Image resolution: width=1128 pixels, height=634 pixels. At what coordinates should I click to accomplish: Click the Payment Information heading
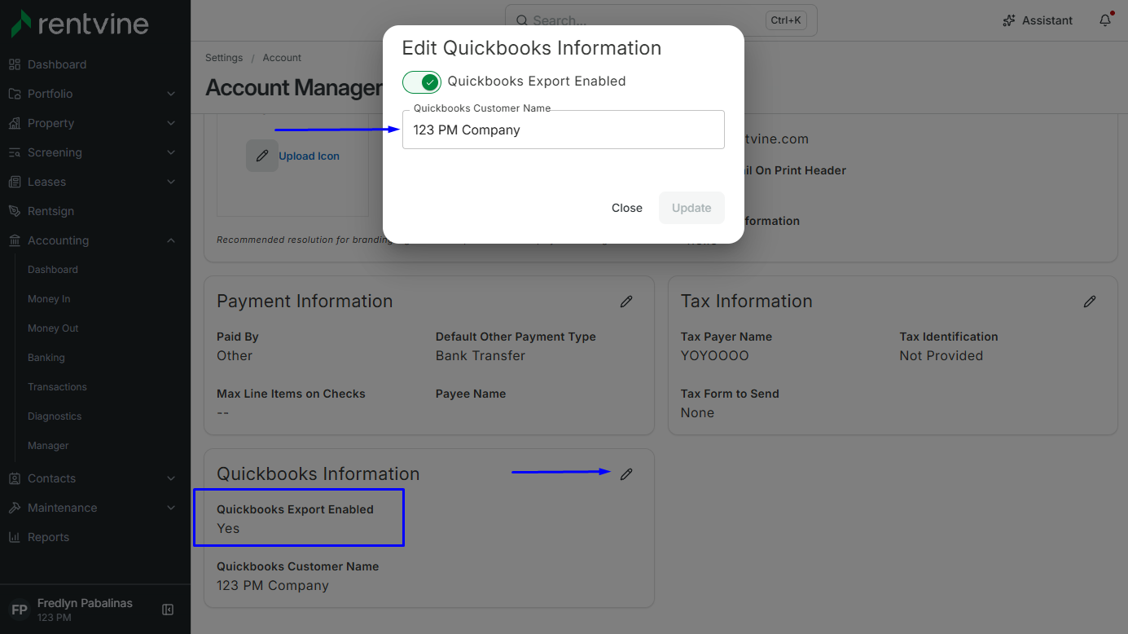[305, 302]
